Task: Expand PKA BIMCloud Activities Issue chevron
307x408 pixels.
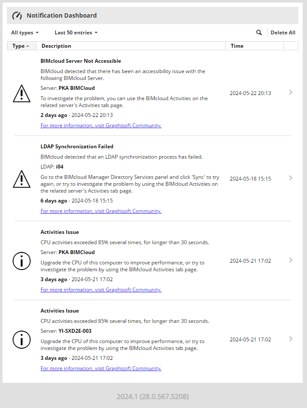Action: [x=291, y=260]
